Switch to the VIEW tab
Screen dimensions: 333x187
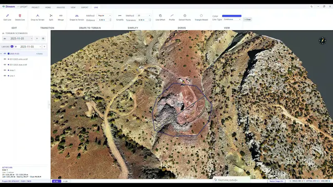point(73,7)
